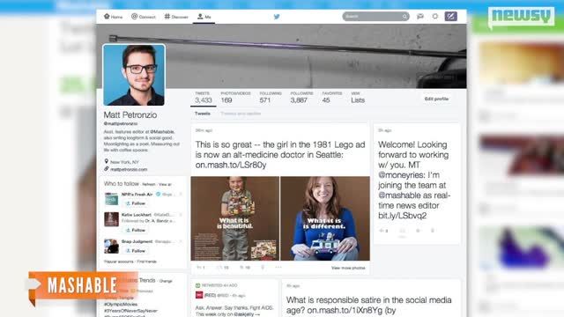
Task: View all Who to follow suggestions
Action: pos(165,184)
